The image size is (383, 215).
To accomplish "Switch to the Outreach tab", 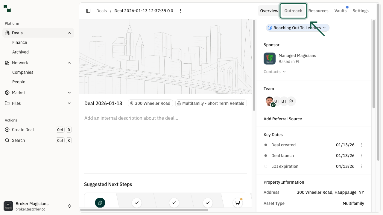I will [x=293, y=11].
